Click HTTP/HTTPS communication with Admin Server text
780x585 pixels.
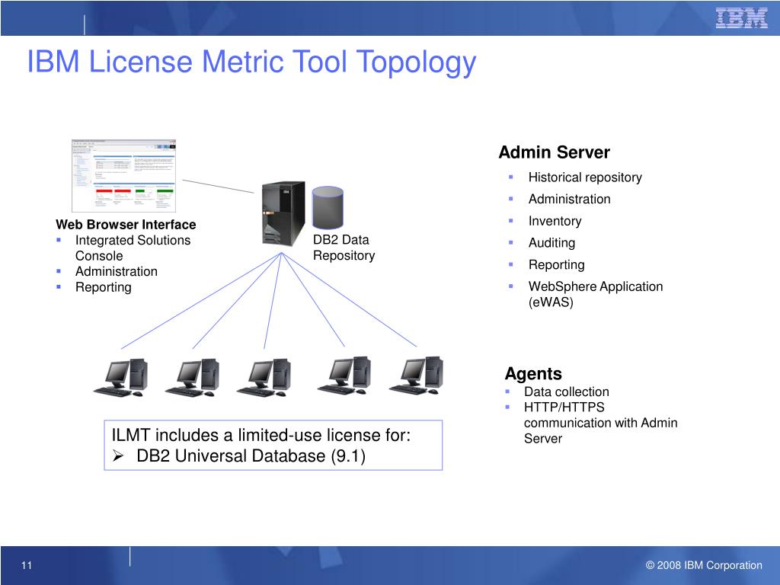[600, 423]
